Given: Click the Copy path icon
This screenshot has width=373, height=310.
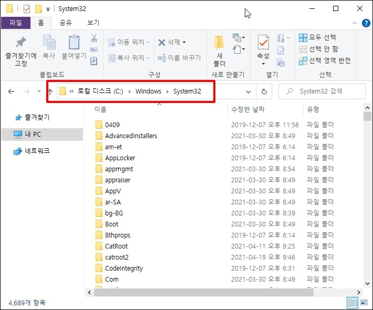Looking at the screenshot, I should tap(94, 50).
